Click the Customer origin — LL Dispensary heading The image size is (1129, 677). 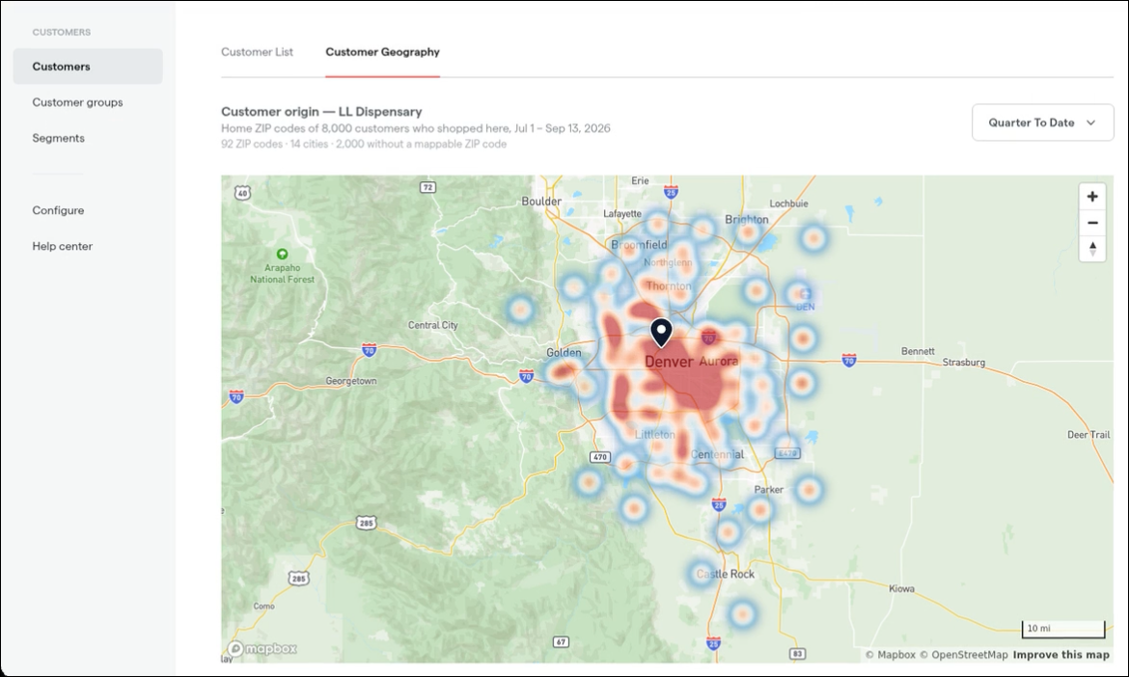coord(321,112)
